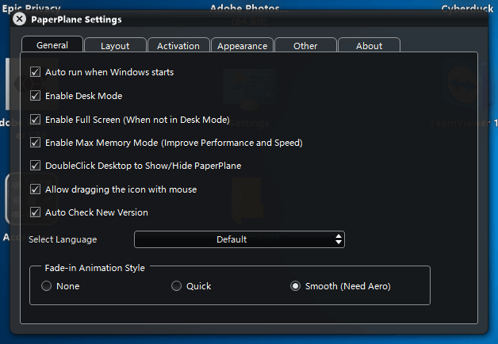Click the PaperPlane Settings title bar
The width and height of the screenshot is (498, 344).
238,19
